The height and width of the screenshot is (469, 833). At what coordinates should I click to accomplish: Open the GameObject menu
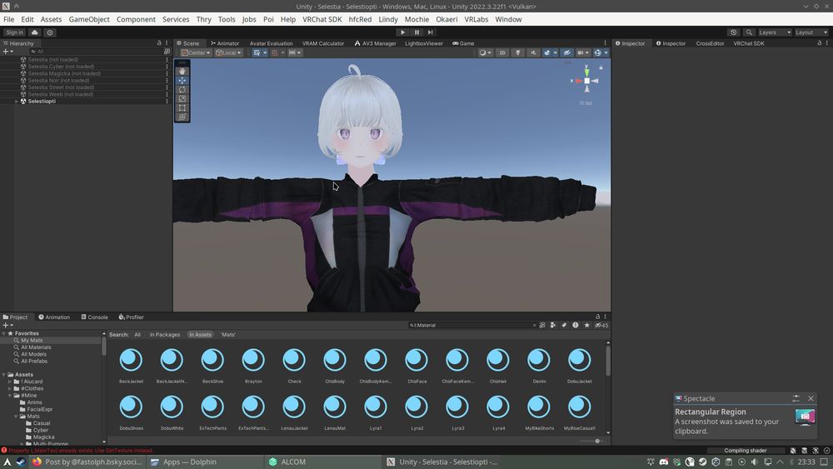click(89, 19)
